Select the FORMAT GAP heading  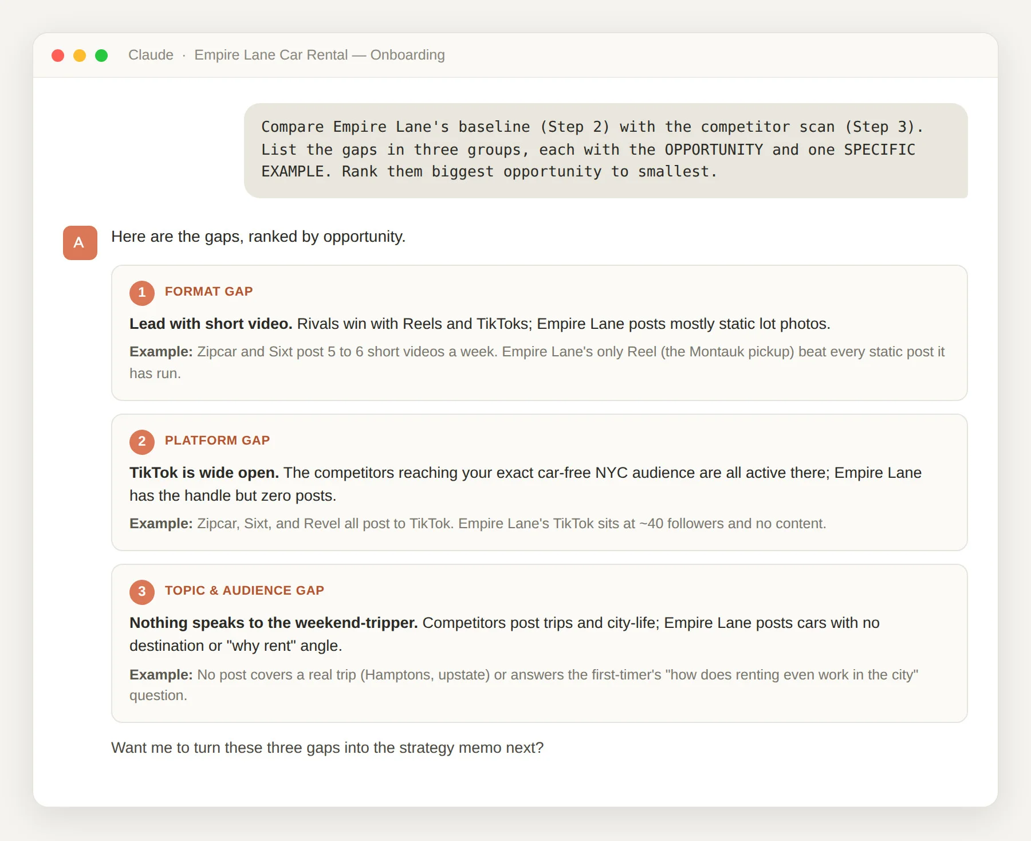[209, 292]
